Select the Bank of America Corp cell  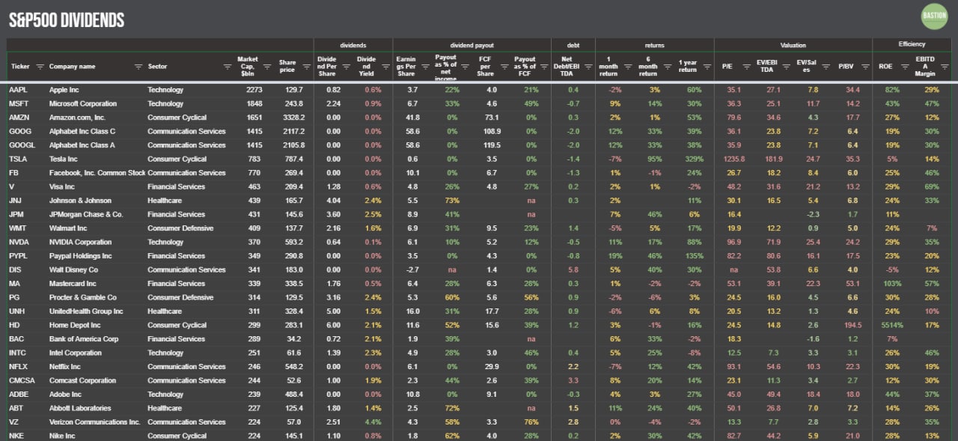coord(84,339)
